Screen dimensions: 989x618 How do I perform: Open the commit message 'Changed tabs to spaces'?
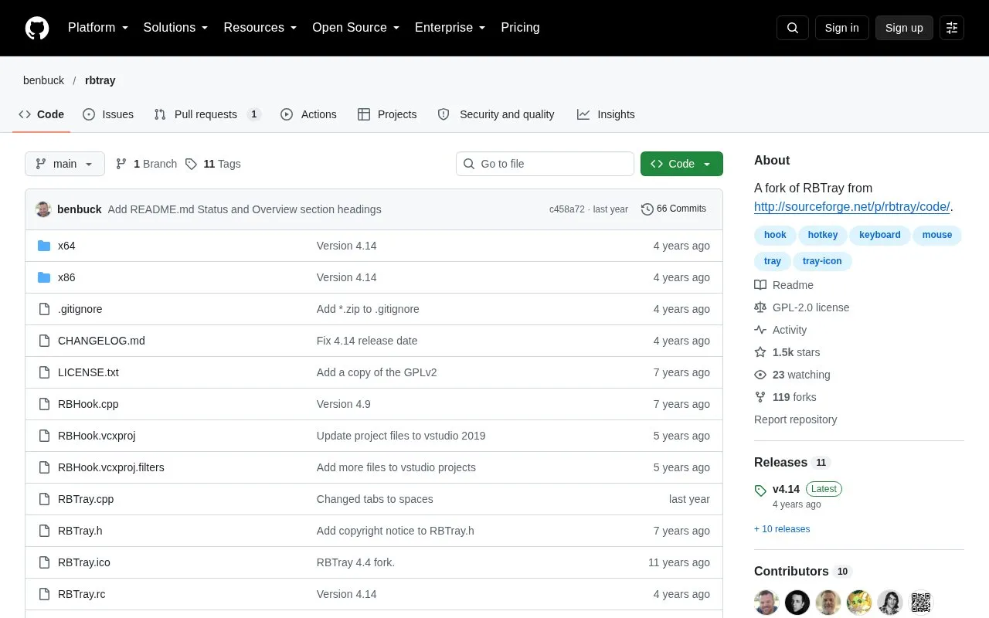(x=375, y=499)
